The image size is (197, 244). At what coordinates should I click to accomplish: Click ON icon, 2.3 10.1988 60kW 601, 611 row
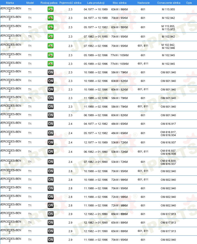tap(51, 89)
